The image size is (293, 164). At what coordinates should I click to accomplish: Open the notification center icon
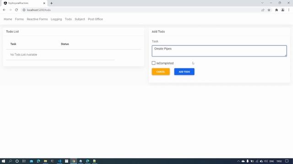(287, 161)
